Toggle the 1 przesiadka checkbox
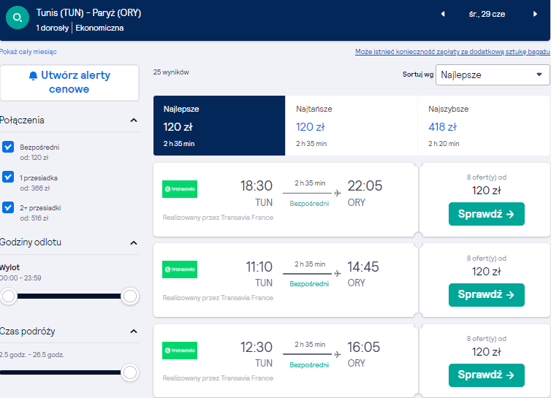 [x=8, y=177]
